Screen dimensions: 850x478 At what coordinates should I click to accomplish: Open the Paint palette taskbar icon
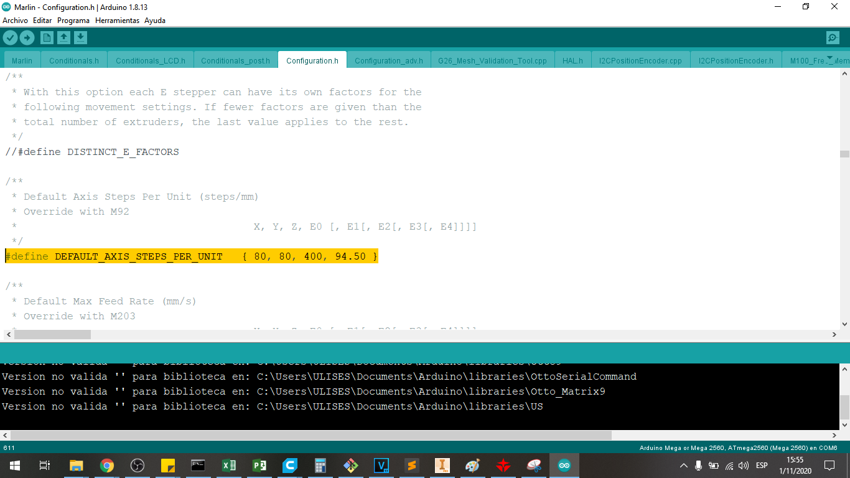coord(473,466)
